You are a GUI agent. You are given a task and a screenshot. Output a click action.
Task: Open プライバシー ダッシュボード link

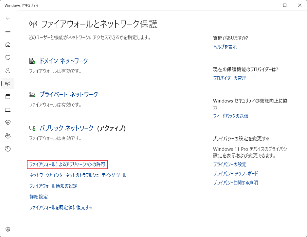(x=236, y=173)
